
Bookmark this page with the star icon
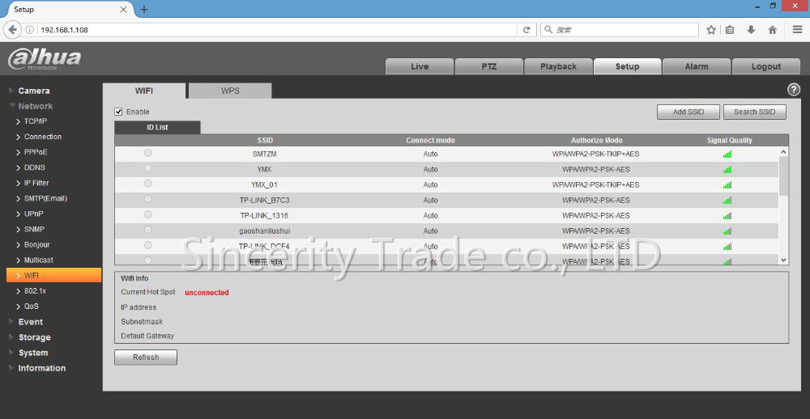click(711, 30)
